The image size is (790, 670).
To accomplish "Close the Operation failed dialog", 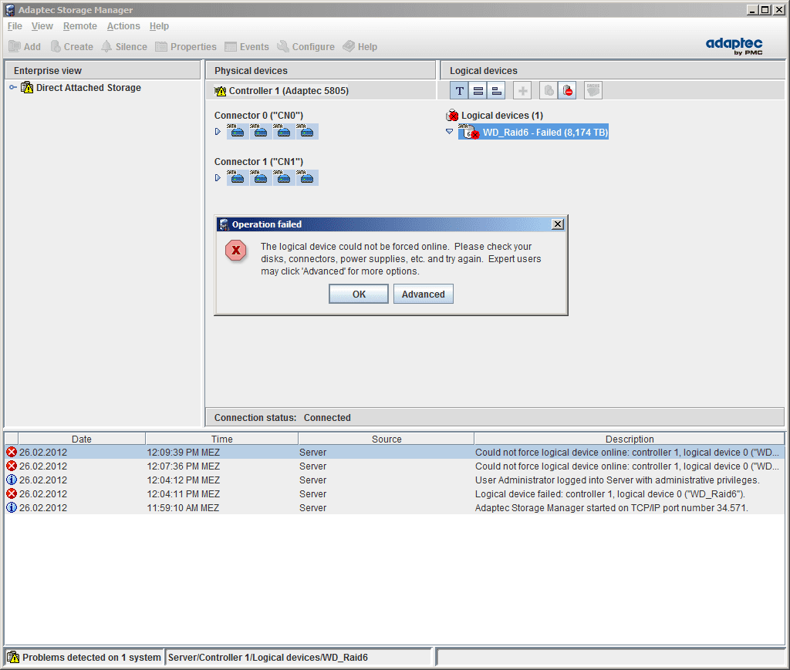I will click(557, 224).
